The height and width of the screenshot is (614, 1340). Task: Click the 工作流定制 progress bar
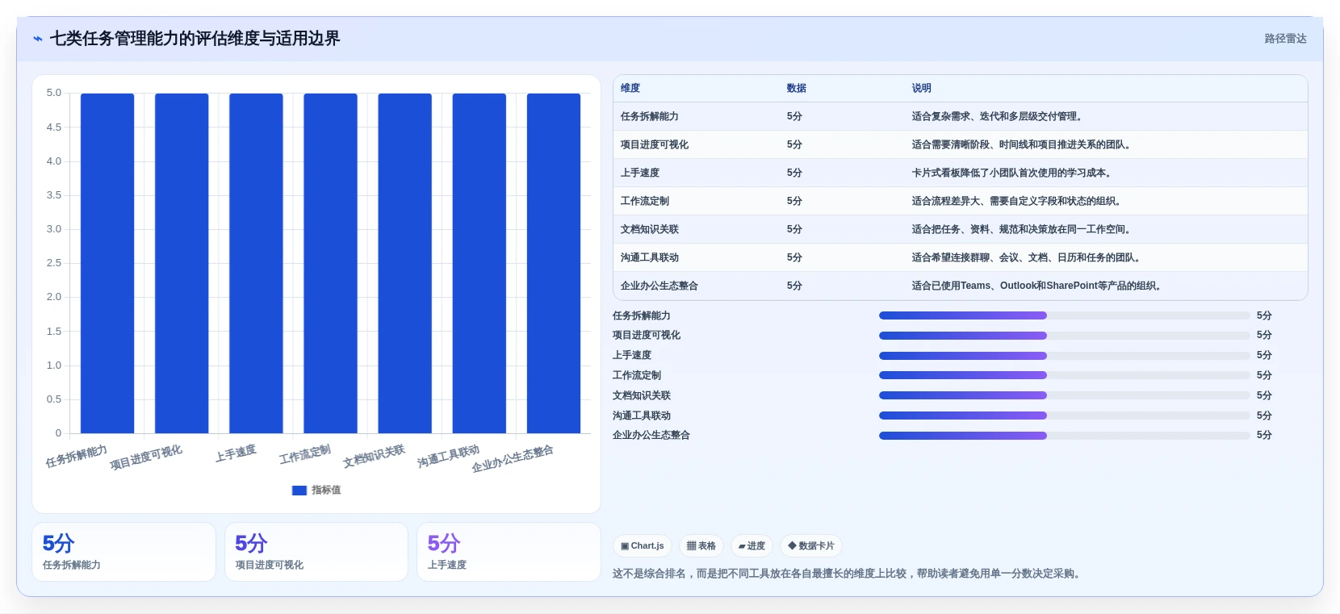tap(1064, 375)
